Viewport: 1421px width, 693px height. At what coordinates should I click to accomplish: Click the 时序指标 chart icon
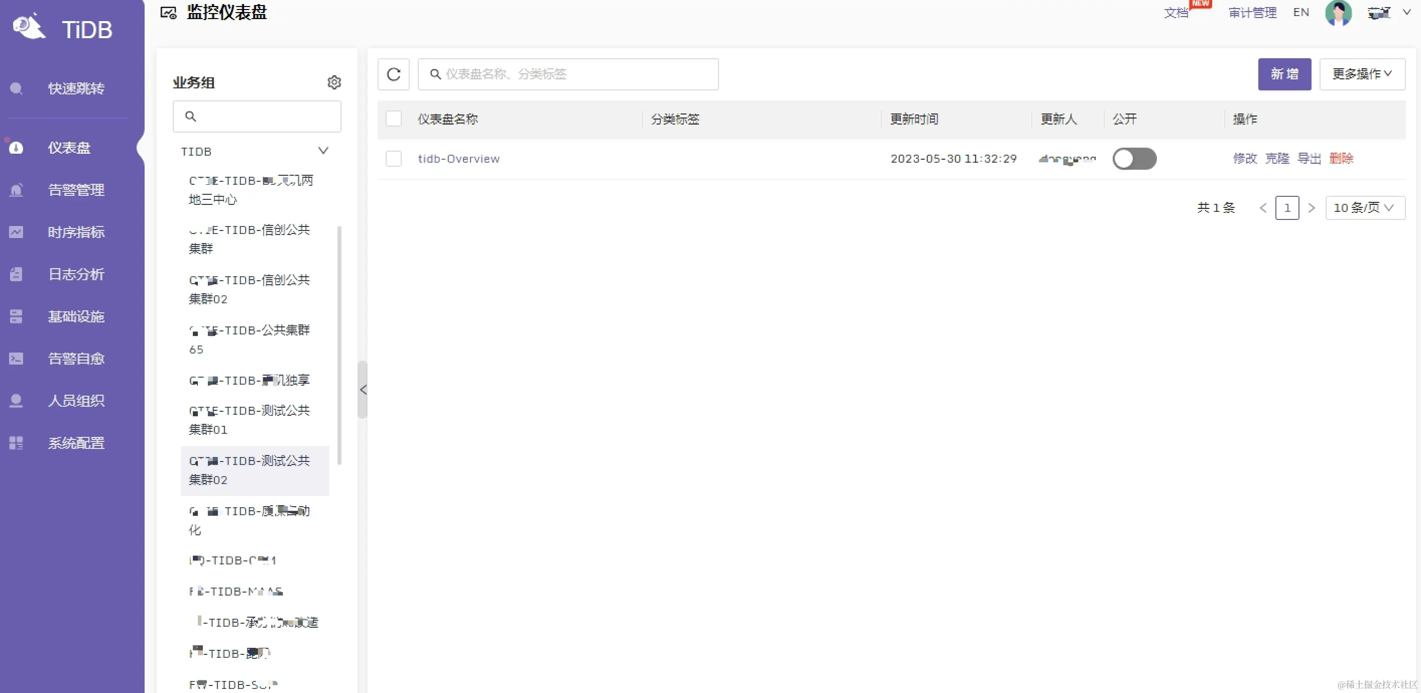pos(16,233)
